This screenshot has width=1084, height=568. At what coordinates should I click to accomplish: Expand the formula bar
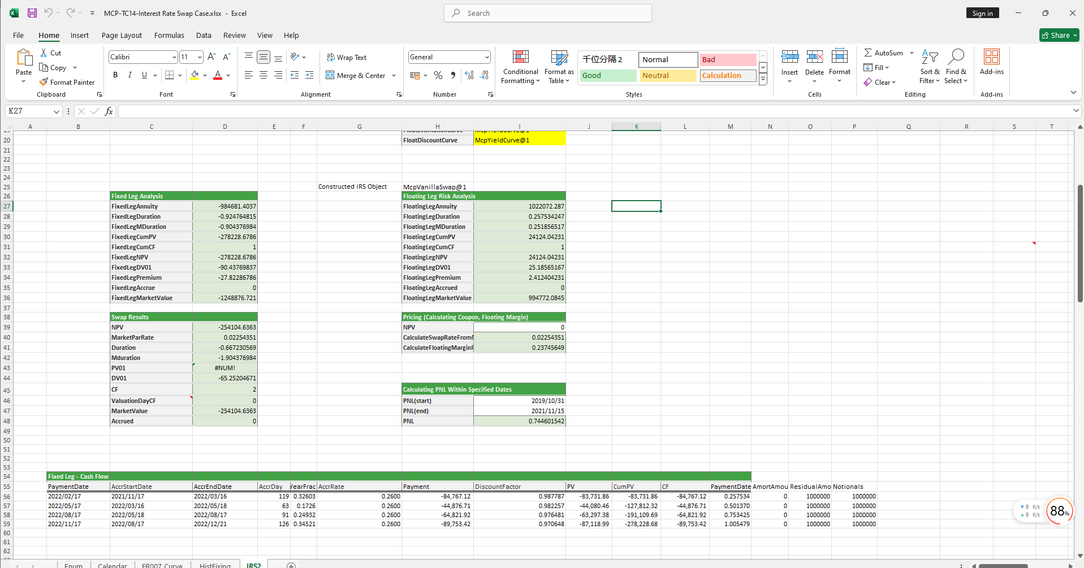[1076, 111]
